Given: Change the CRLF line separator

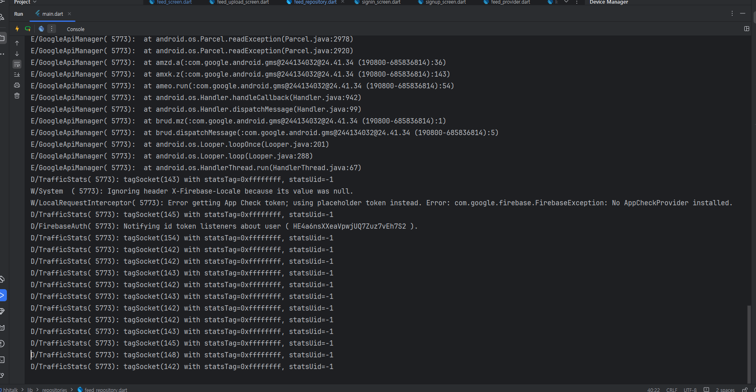Looking at the screenshot, I should (672, 390).
